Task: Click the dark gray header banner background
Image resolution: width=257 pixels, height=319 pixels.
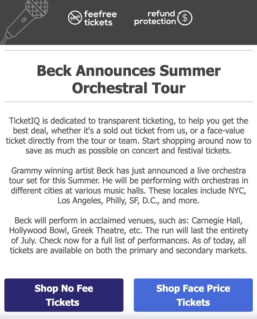Action: pos(223,22)
